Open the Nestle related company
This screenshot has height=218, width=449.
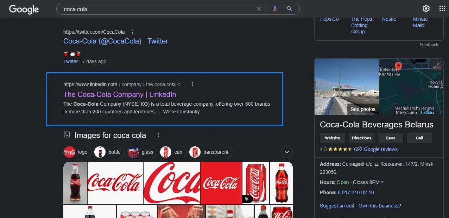click(389, 19)
